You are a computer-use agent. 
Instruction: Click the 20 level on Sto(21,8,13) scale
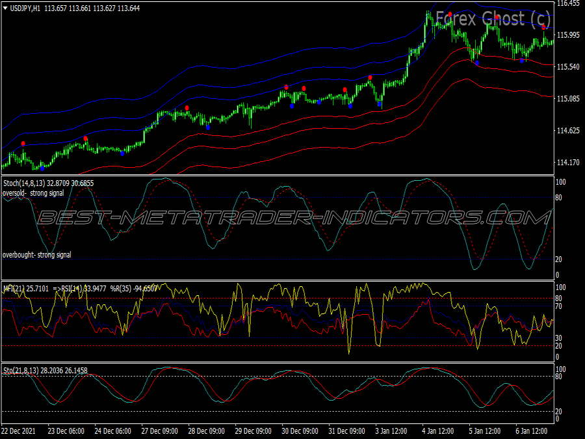558,412
